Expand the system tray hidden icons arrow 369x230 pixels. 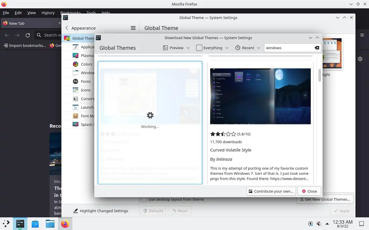pyautogui.click(x=327, y=224)
